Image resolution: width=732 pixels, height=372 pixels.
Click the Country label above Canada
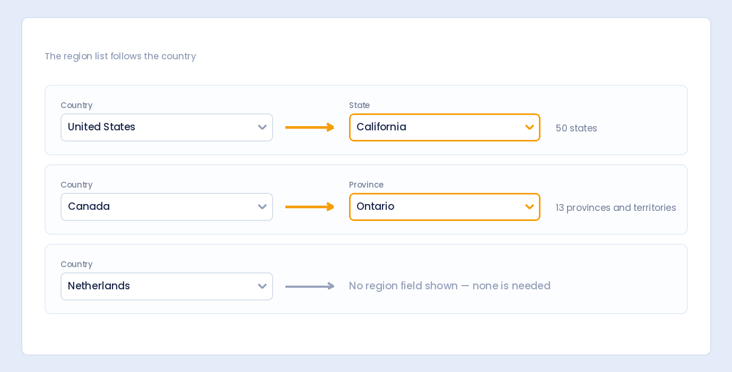(76, 185)
